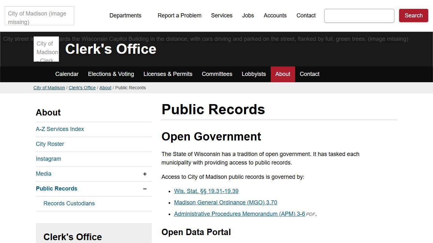
Task: Select the Elections & Voting nav item
Action: coord(111,74)
